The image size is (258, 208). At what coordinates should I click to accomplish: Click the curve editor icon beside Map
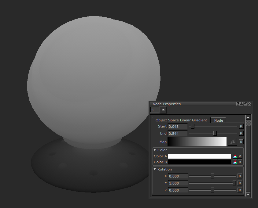coord(233,142)
